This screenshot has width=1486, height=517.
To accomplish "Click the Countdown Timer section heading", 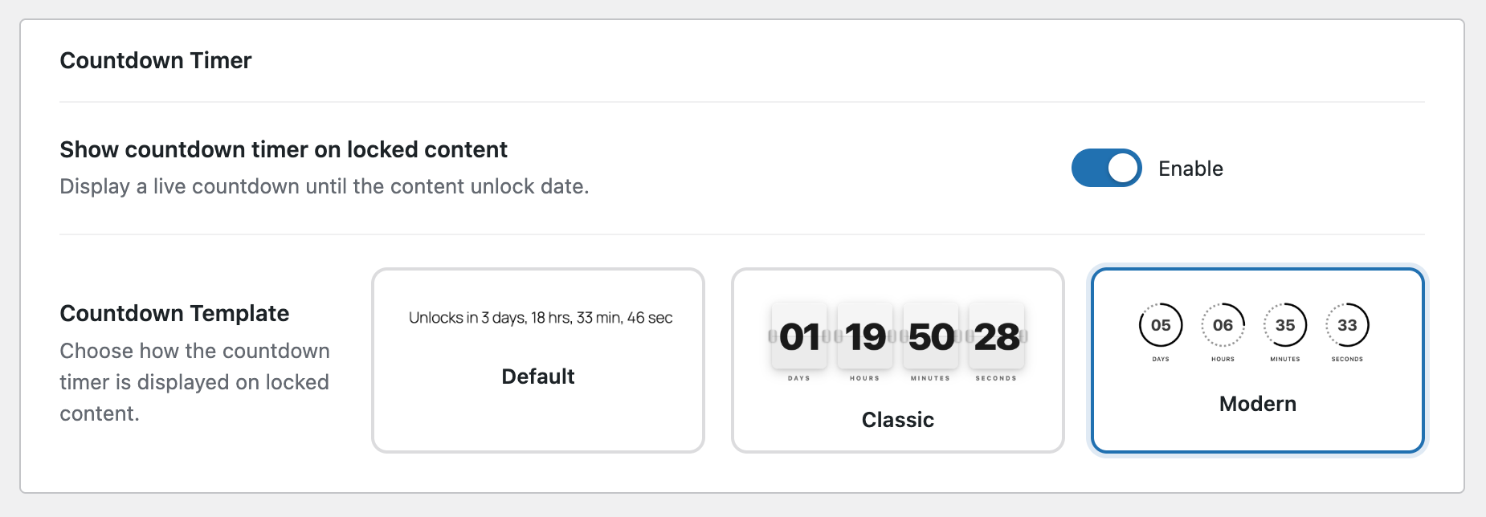I will (155, 60).
